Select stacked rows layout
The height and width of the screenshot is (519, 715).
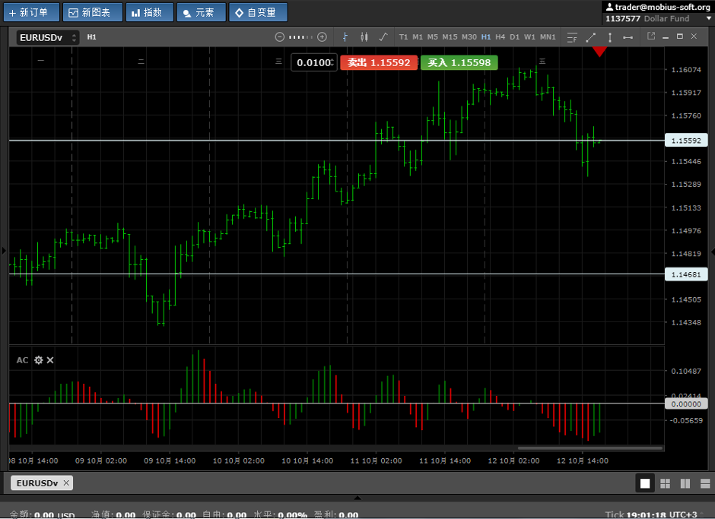coord(705,483)
